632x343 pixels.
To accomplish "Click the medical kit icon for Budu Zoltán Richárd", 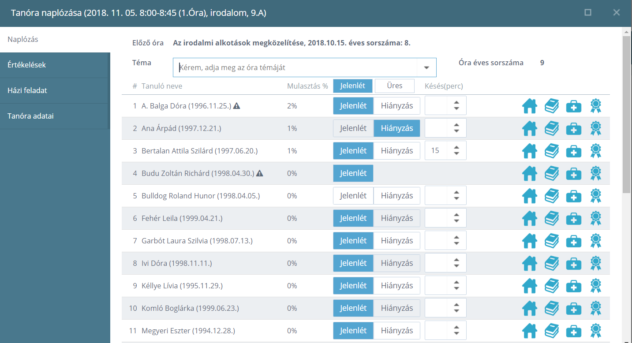I will [574, 173].
